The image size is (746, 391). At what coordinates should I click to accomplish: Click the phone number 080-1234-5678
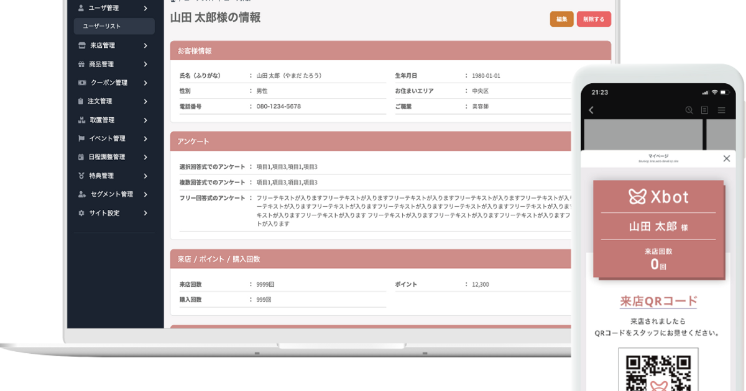click(x=279, y=107)
